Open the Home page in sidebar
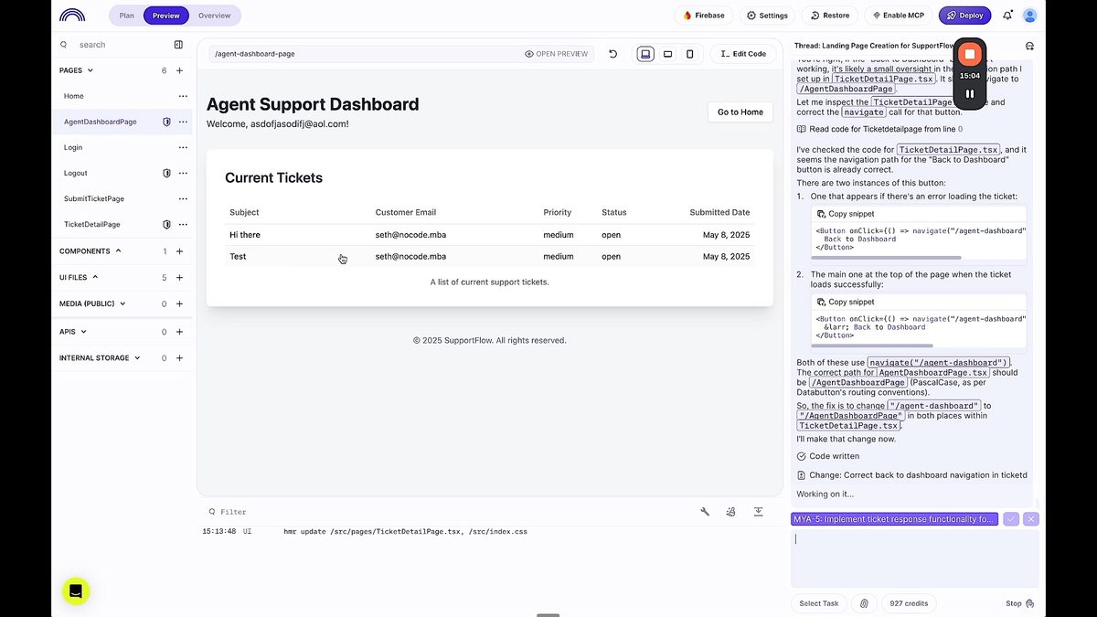 pyautogui.click(x=74, y=96)
